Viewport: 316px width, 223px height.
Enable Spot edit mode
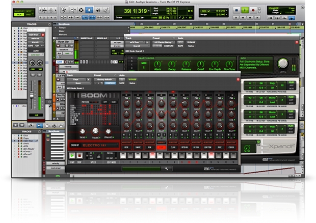click(29, 11)
